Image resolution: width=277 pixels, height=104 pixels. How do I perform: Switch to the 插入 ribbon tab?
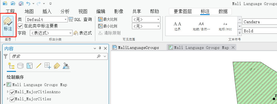click(47, 12)
